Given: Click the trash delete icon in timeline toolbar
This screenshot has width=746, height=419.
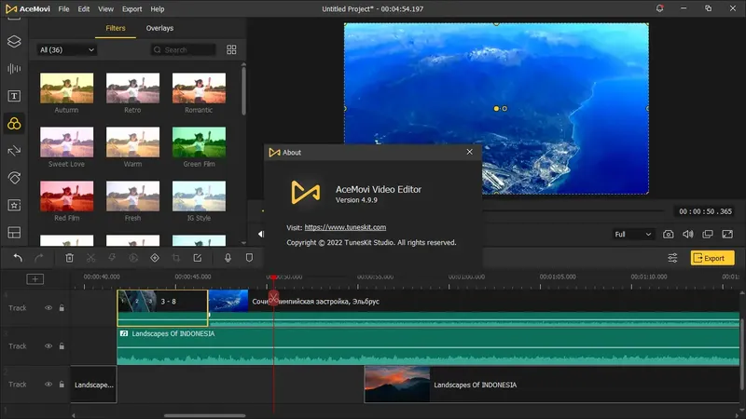Looking at the screenshot, I should [x=69, y=258].
